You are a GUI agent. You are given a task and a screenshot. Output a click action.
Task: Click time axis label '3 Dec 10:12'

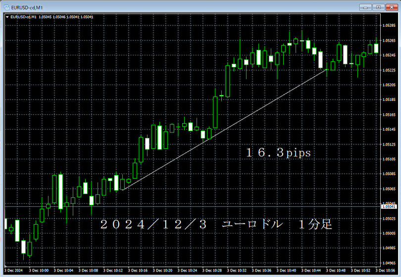point(113,271)
